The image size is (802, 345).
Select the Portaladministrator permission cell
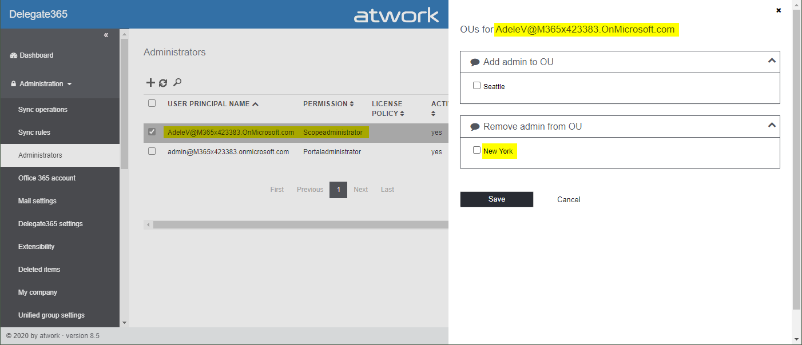pyautogui.click(x=332, y=152)
